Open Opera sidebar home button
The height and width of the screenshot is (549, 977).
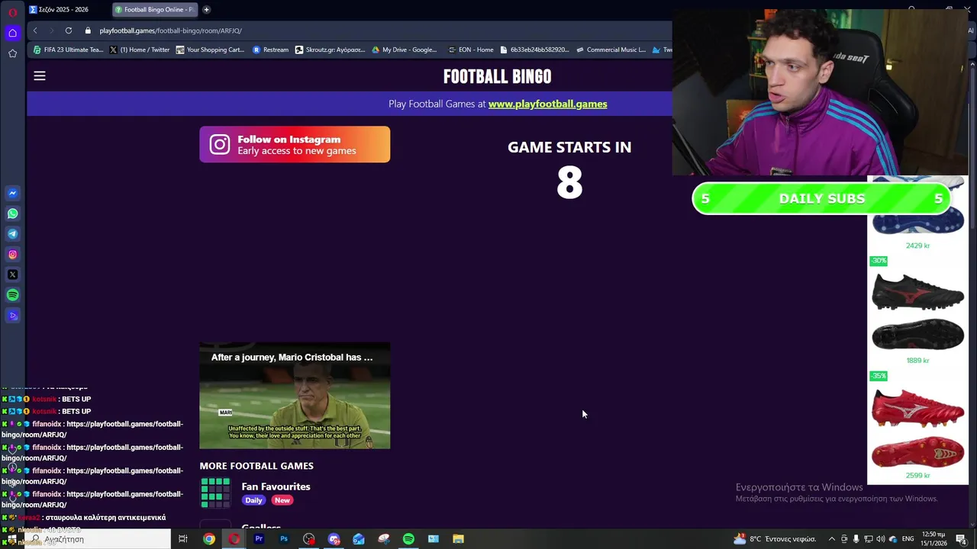12,33
